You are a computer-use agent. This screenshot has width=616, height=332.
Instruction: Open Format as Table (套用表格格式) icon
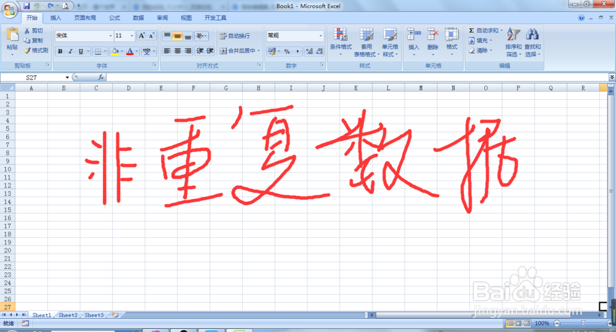point(367,34)
